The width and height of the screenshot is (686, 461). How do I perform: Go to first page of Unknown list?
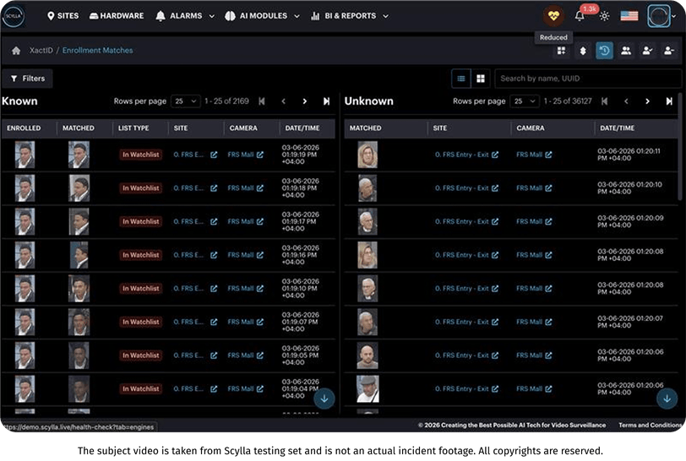[x=605, y=101]
